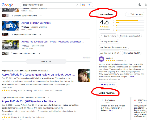
Task: Click the Search reviews chip
Action: click(x=108, y=36)
